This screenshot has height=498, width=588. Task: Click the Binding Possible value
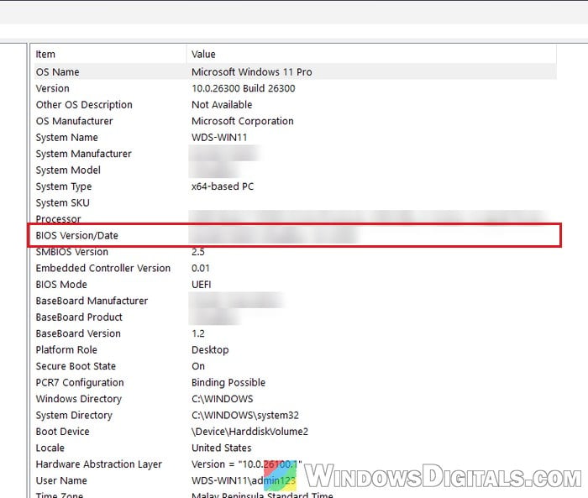point(228,383)
